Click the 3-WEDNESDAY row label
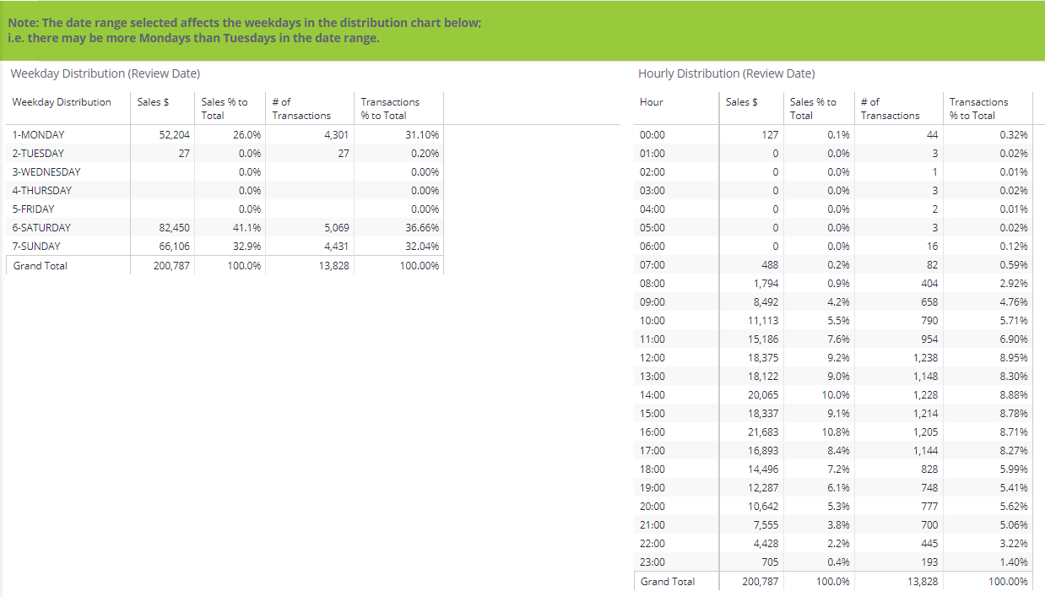Screen dimensions: 1045x597 (x=46, y=172)
